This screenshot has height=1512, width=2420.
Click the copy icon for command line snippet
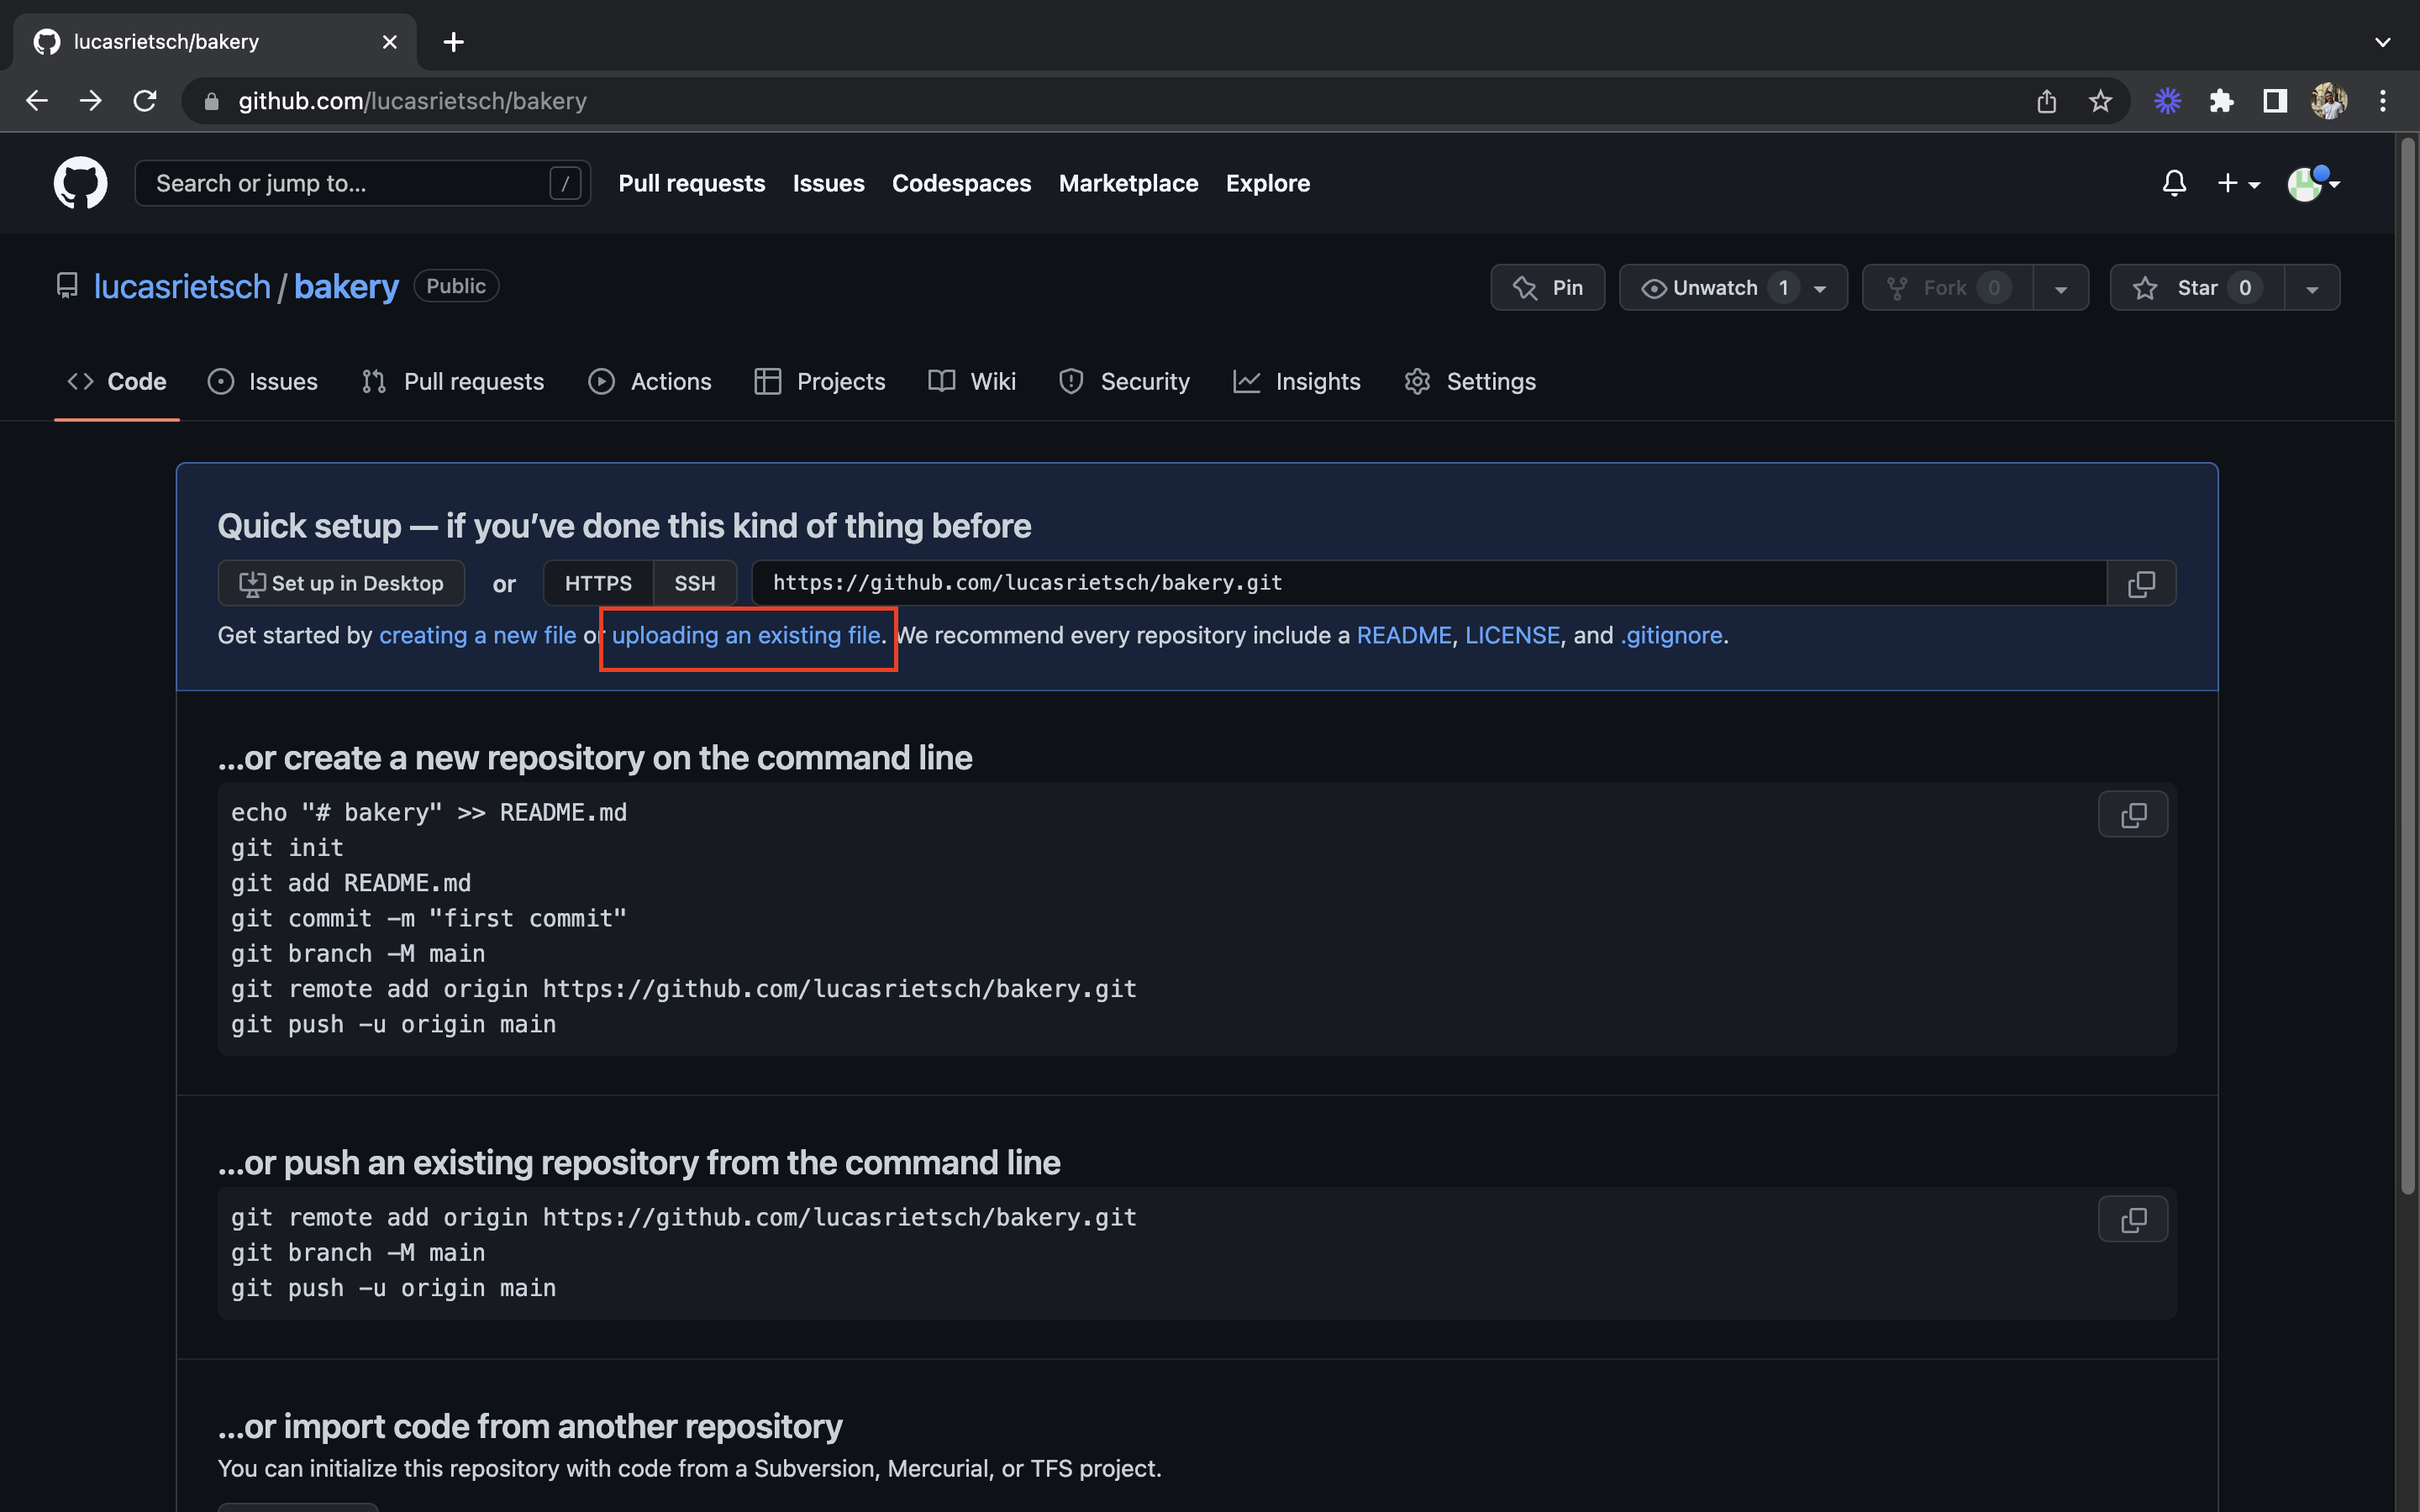(2133, 813)
